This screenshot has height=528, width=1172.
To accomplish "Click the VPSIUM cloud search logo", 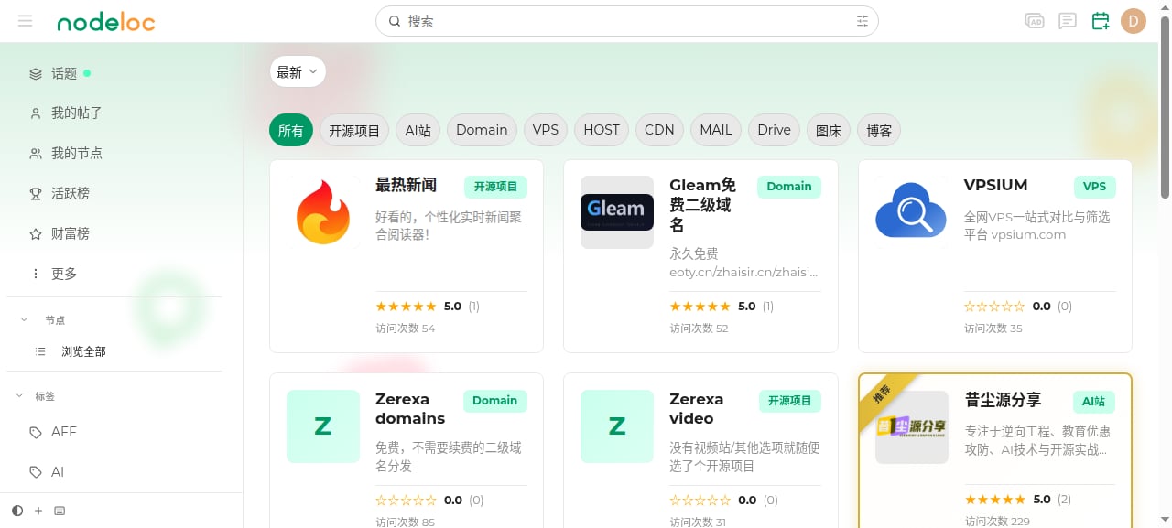I will pos(911,212).
